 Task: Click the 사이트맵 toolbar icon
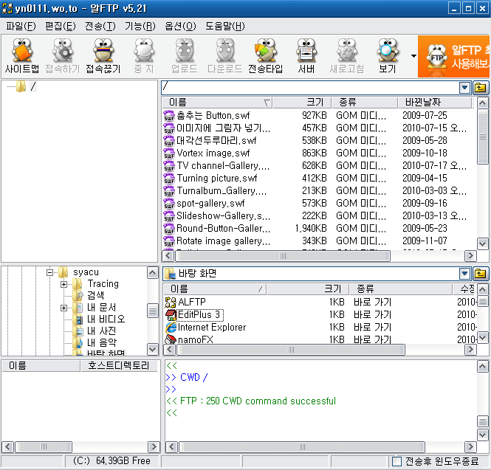[22, 57]
